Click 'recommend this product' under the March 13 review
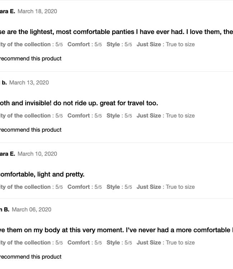The width and height of the screenshot is (233, 269). pyautogui.click(x=30, y=130)
